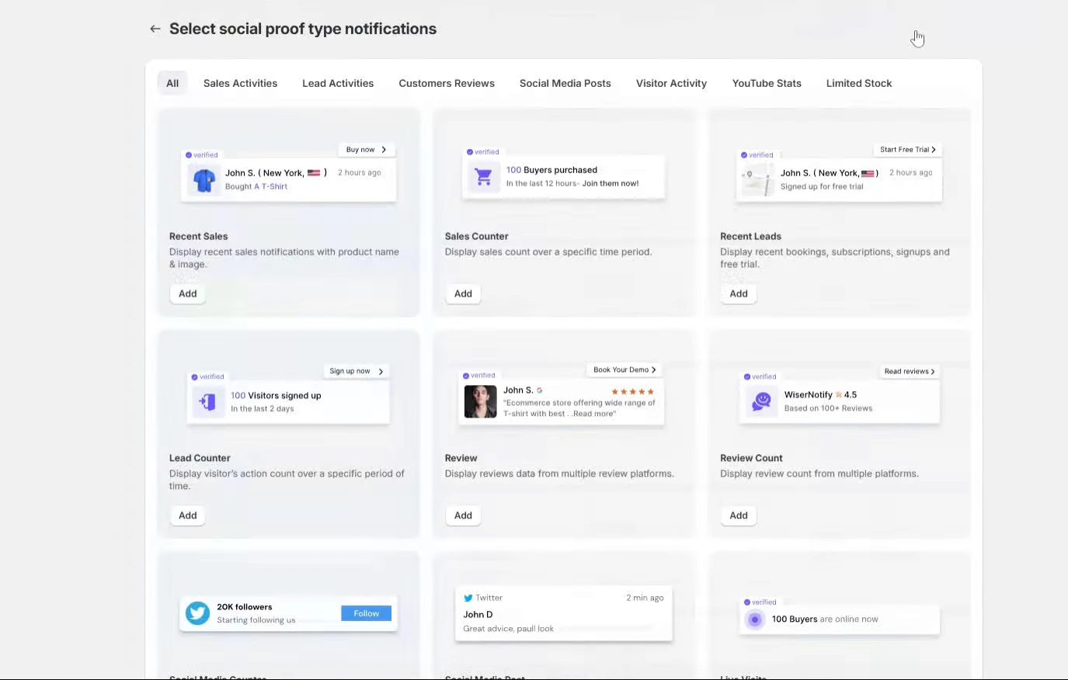This screenshot has width=1068, height=680.
Task: Select the Limited Stock tab
Action: click(x=859, y=83)
